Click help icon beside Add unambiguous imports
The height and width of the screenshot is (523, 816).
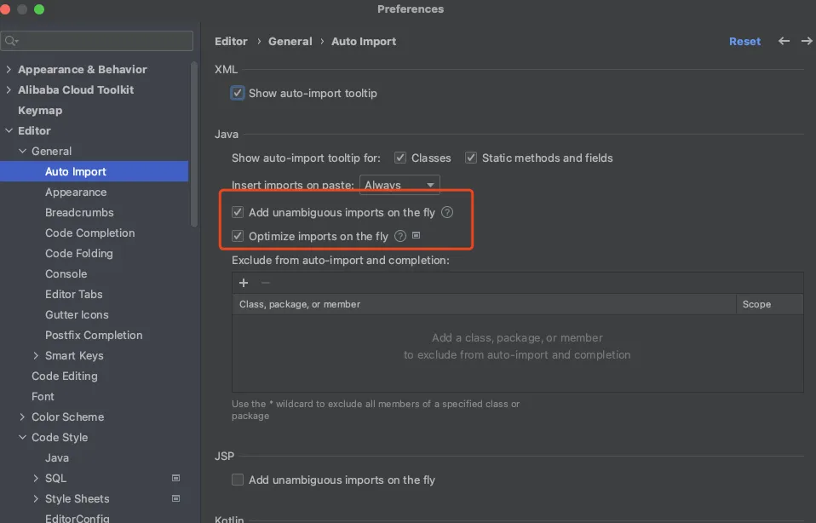pos(447,213)
